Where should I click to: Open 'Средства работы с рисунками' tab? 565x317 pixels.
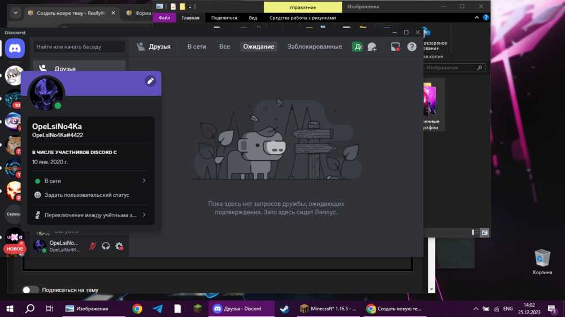[303, 17]
